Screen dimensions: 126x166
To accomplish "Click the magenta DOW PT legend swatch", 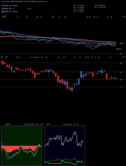I will click(x=3, y=12).
